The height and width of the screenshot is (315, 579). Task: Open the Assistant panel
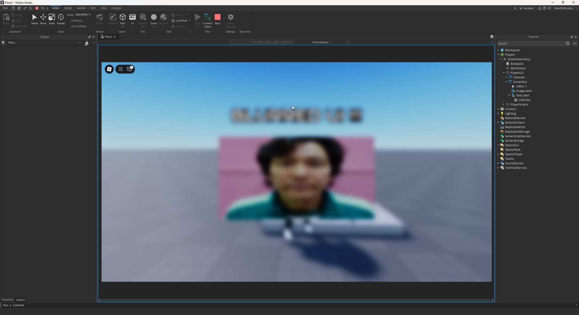click(527, 8)
